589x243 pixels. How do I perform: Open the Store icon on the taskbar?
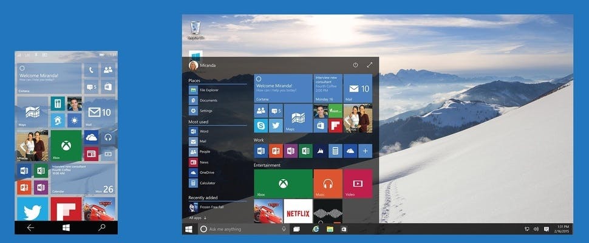point(344,229)
